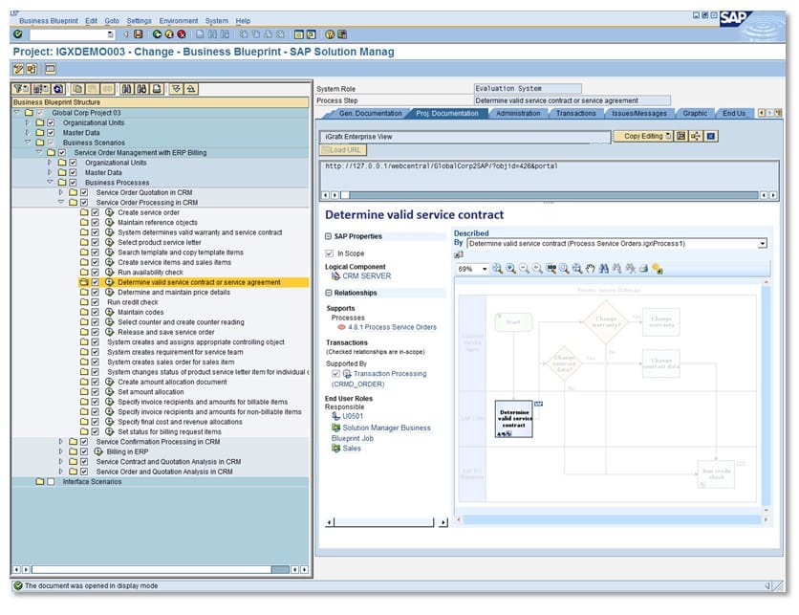The image size is (799, 615).
Task: Click the blue binoculars find icon in diagram toolbar
Action: (x=604, y=268)
